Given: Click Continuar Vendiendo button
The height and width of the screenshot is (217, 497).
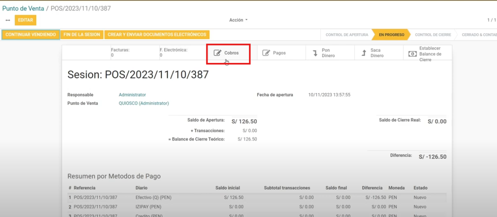Looking at the screenshot, I should 31,34.
